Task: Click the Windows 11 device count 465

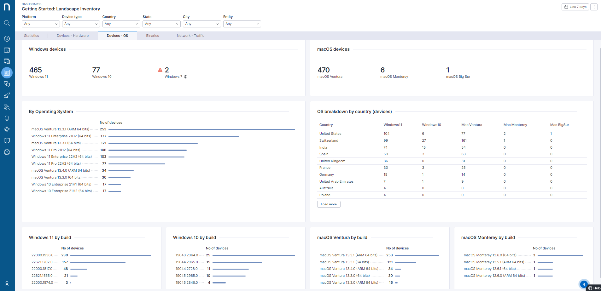Action: (x=36, y=70)
